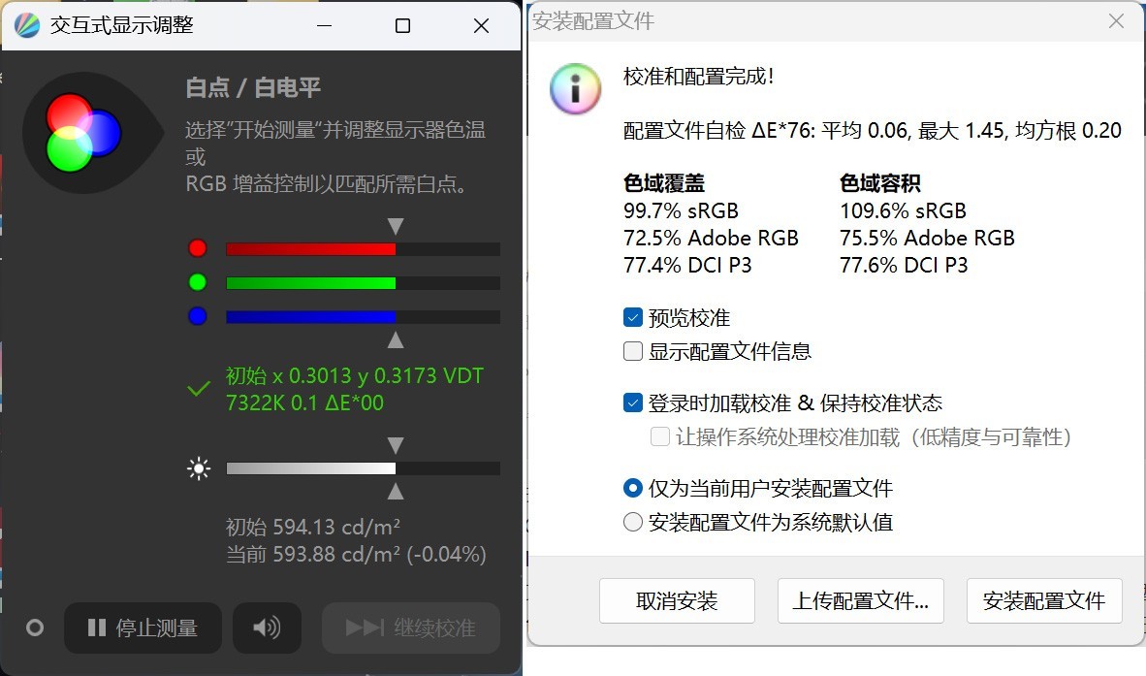Uncheck the 预览校准 checkbox

click(634, 316)
